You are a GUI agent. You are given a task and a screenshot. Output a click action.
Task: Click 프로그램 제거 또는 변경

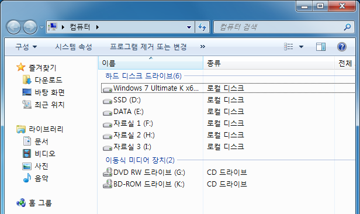click(148, 47)
